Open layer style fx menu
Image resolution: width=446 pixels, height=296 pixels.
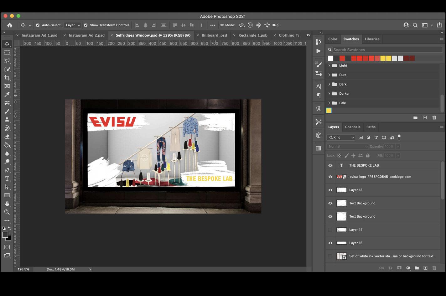(391, 268)
